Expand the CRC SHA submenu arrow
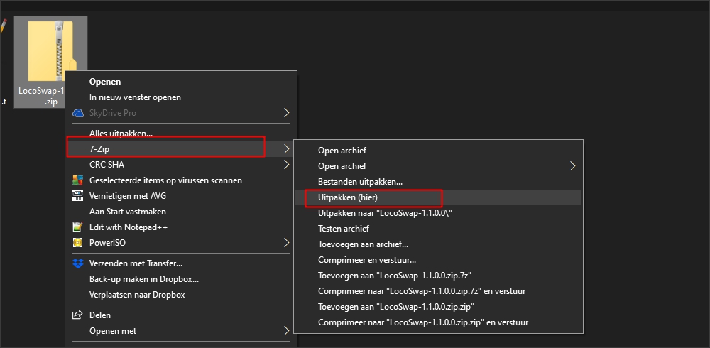The height and width of the screenshot is (348, 710). tap(286, 165)
